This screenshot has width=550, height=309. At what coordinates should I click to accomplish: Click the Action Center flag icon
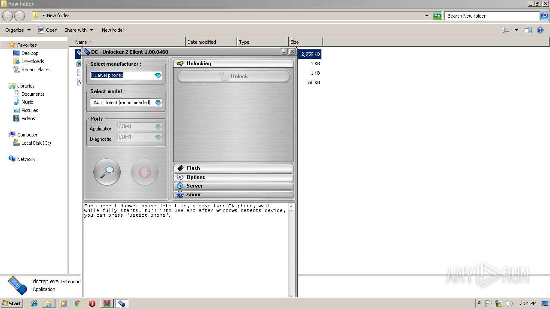coord(489,303)
